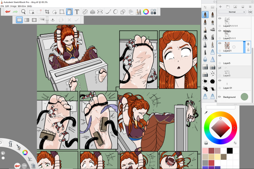Viewport: 254px width, 169px height.
Task: Click the red Undo arrow in top toolbar
Action: point(7,12)
